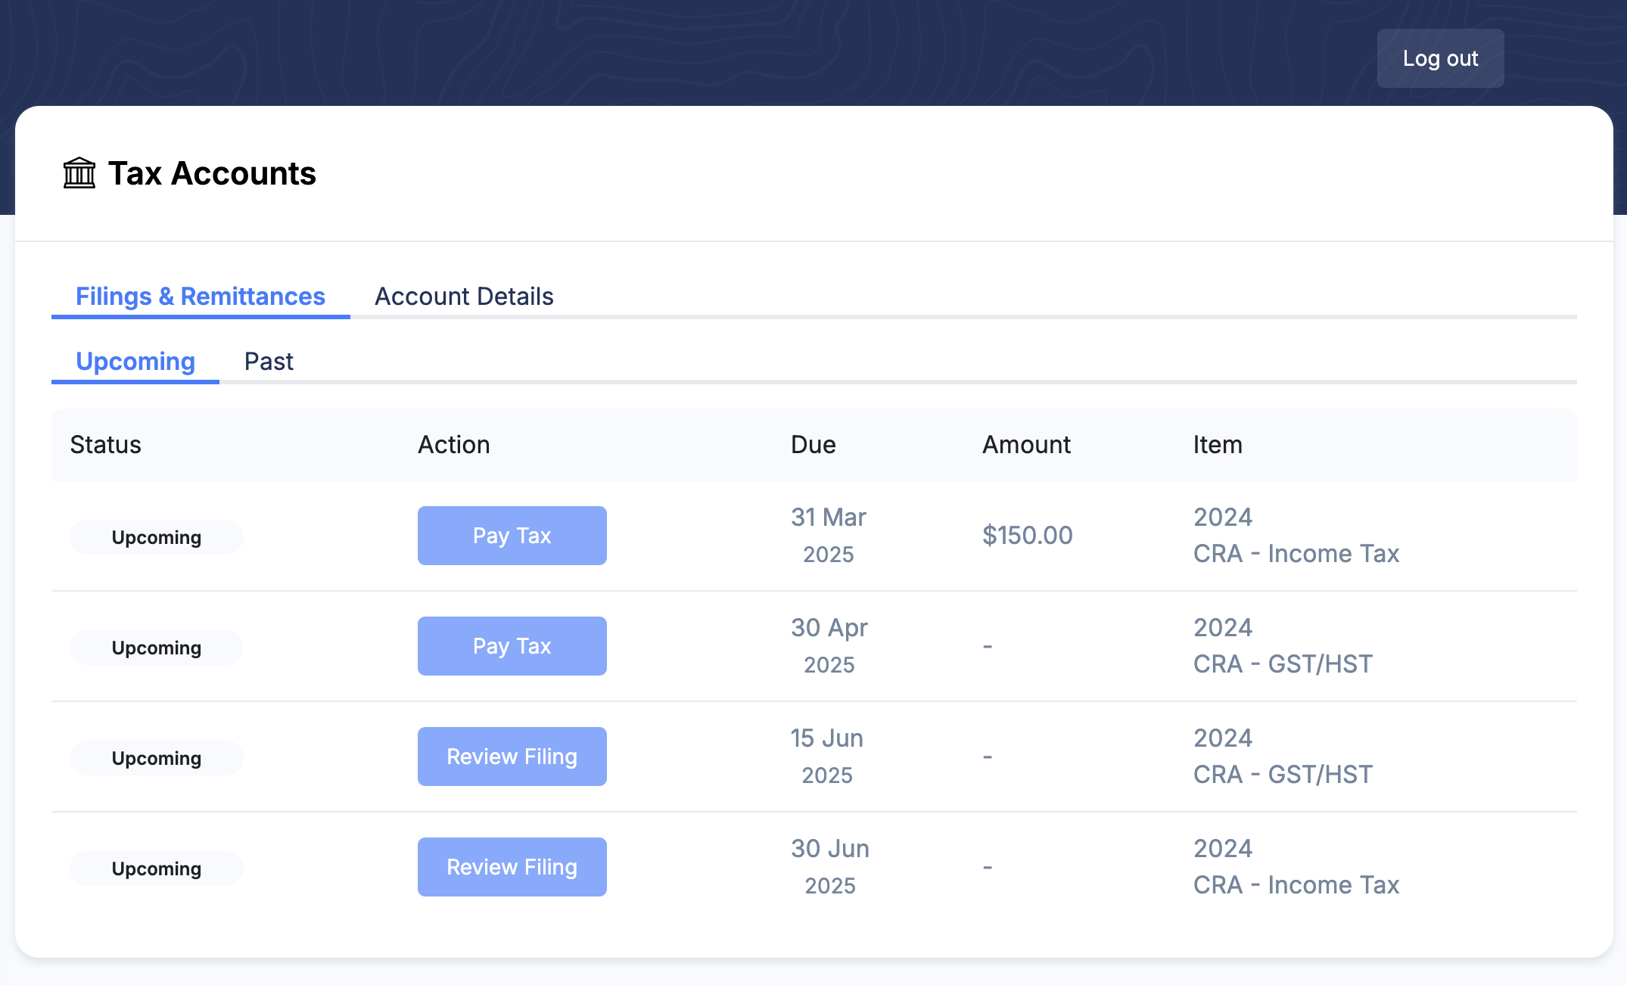Click the Item column header
Image resolution: width=1627 pixels, height=985 pixels.
(x=1218, y=445)
